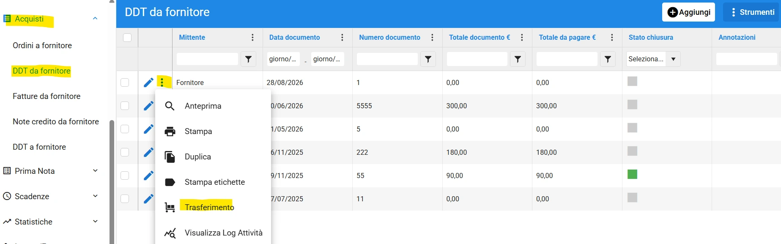Click the Aggiungi button
781x244 pixels.
(x=688, y=12)
